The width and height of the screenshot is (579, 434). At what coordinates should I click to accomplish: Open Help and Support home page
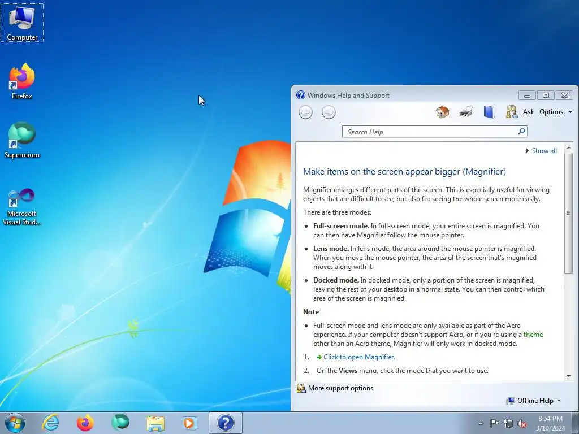click(442, 112)
